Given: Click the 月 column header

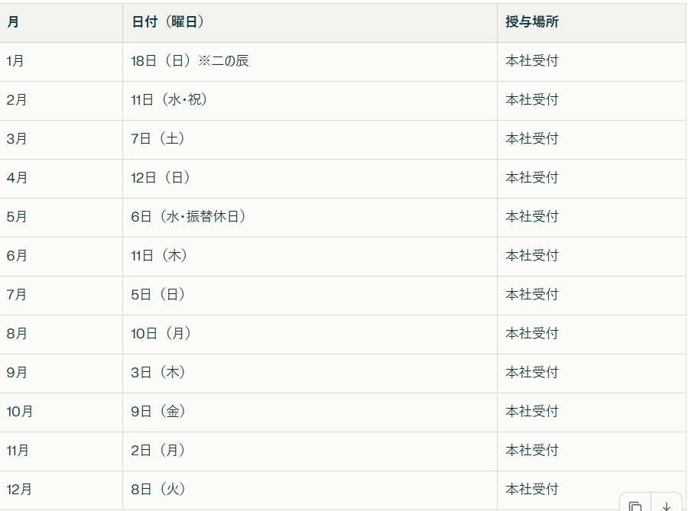Looking at the screenshot, I should 13,22.
